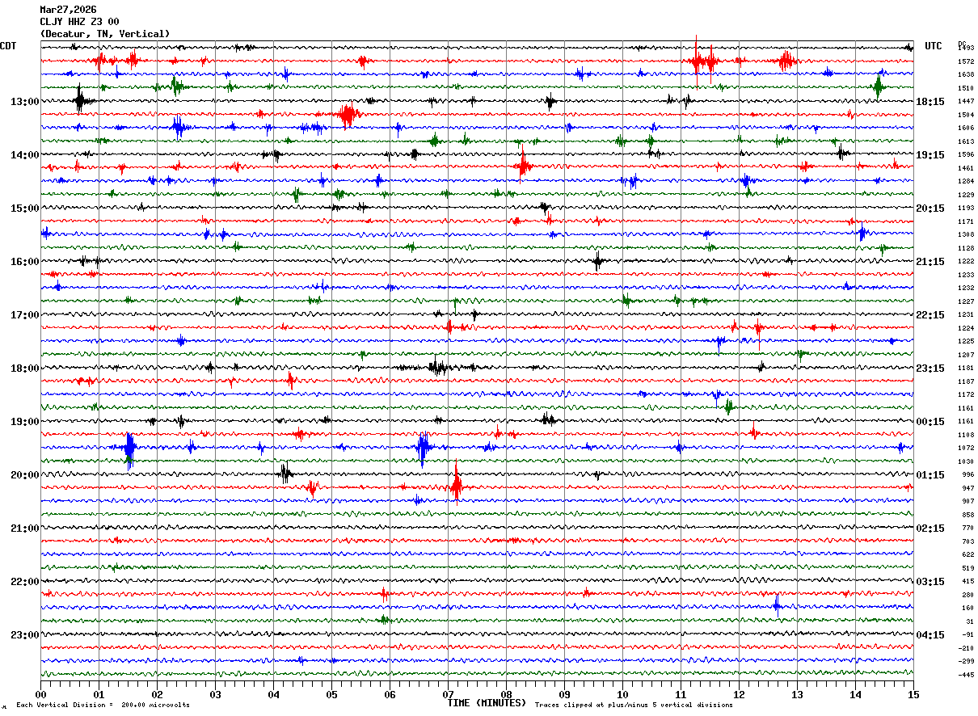978x716 pixels.
Task: Click the DC offset value '1638'
Action: click(966, 74)
